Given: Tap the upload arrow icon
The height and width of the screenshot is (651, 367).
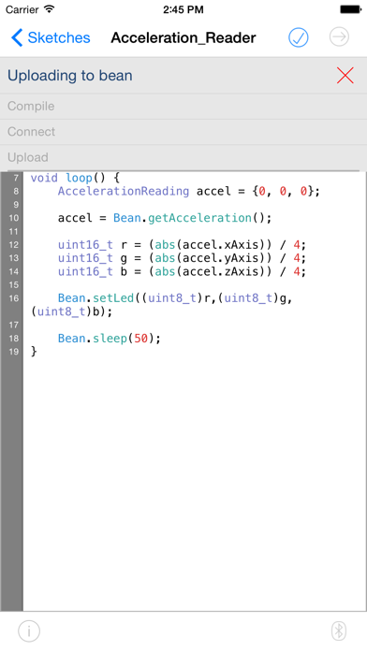Looking at the screenshot, I should [339, 37].
